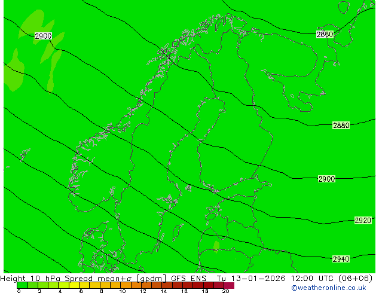Viewport: 379px width, 293px height.
Task: Pick the orange swatch above the 10 label
Action: point(126,285)
